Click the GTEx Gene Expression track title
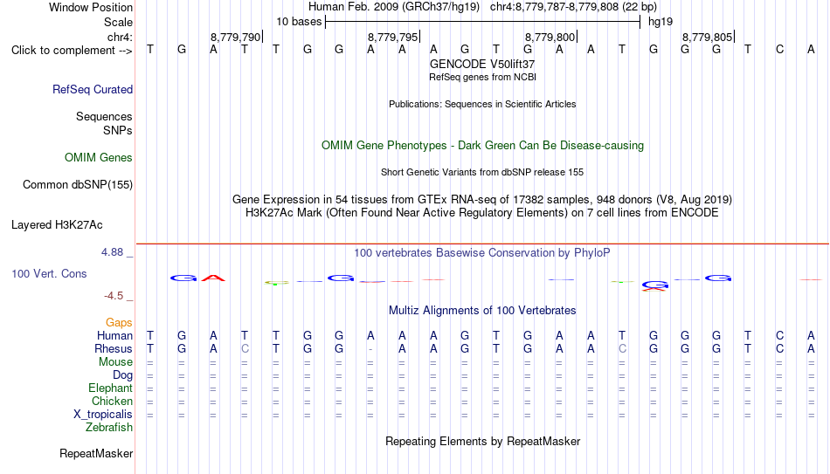This screenshot has width=830, height=474. point(482,199)
